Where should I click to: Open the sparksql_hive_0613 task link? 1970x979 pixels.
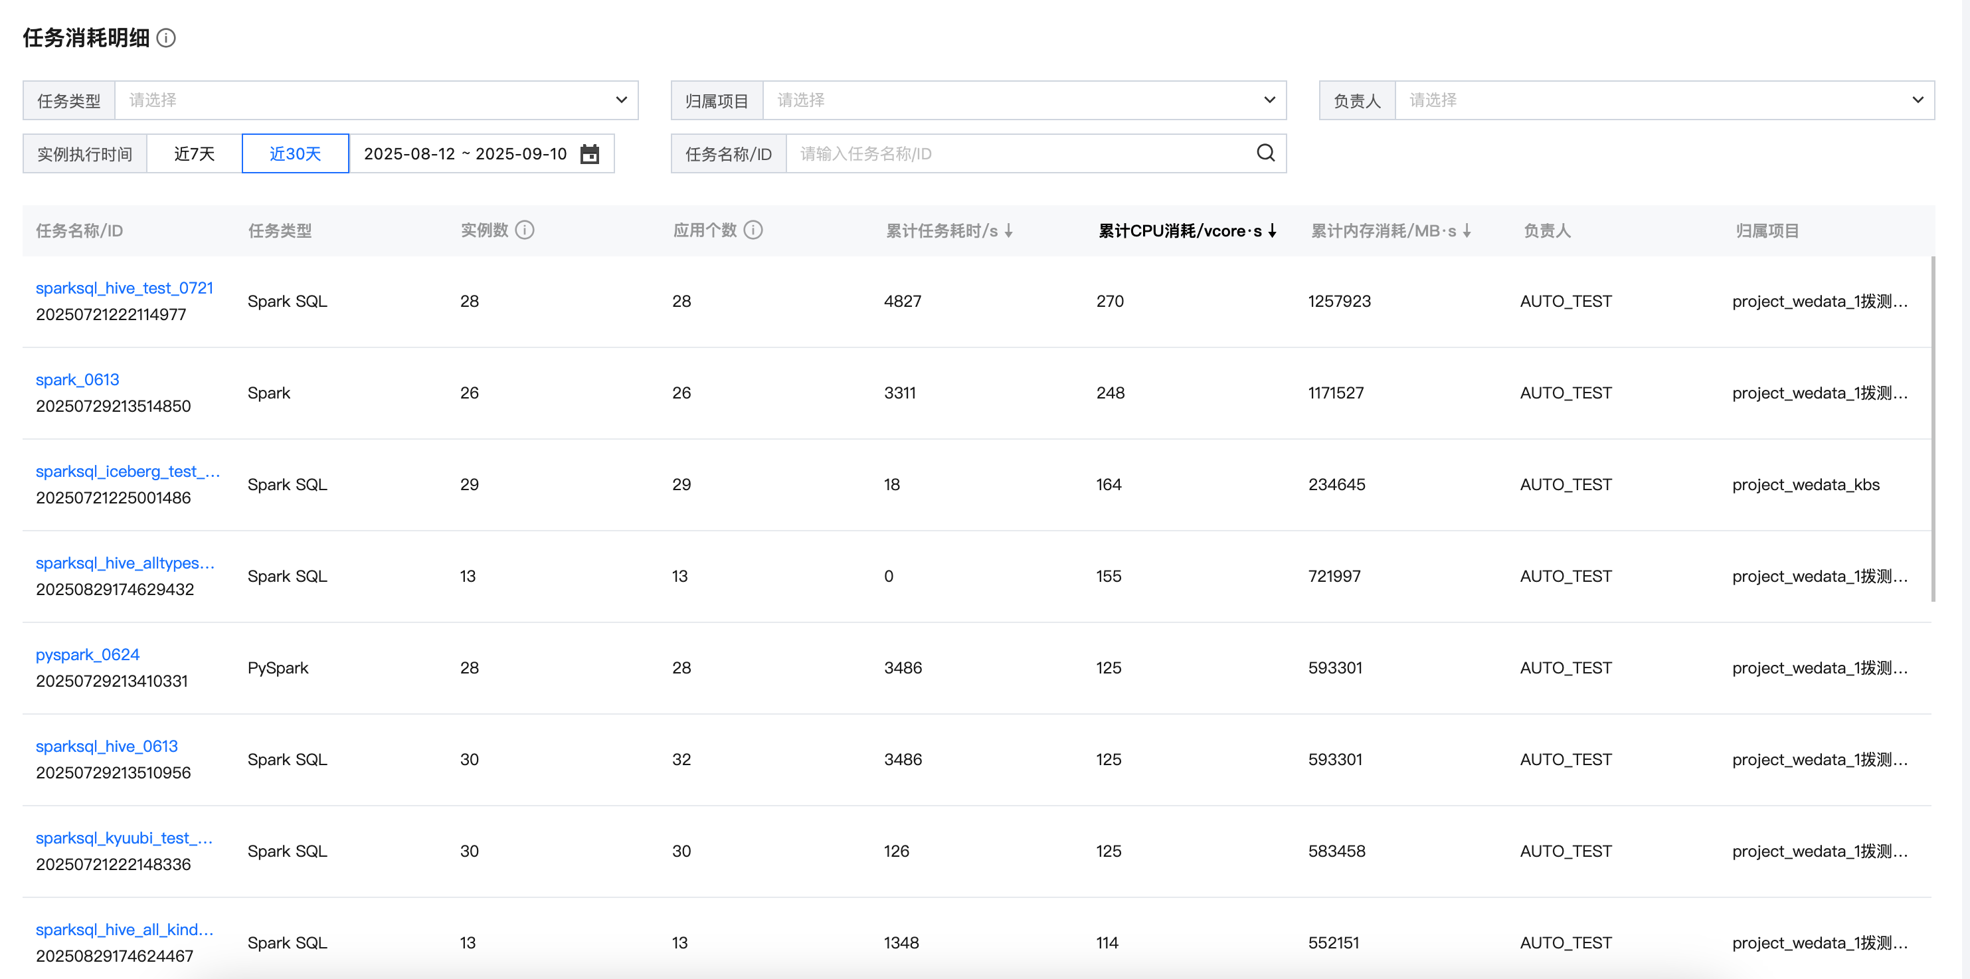106,747
